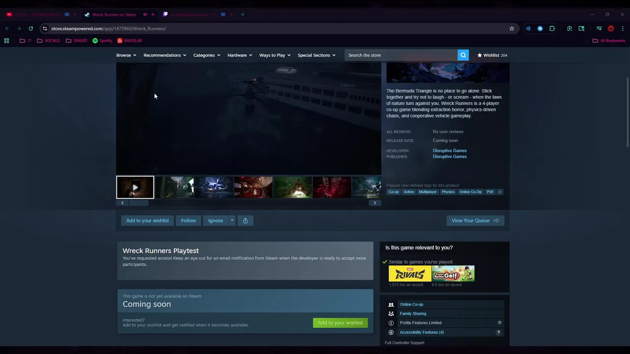
Task: Open the All Bookmarks folder
Action: point(609,40)
